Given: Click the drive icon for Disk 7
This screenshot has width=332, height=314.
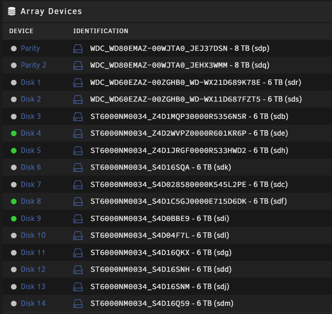Looking at the screenshot, I should click(78, 185).
